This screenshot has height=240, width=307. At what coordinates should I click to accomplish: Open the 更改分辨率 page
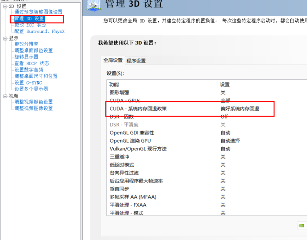(x=26, y=44)
